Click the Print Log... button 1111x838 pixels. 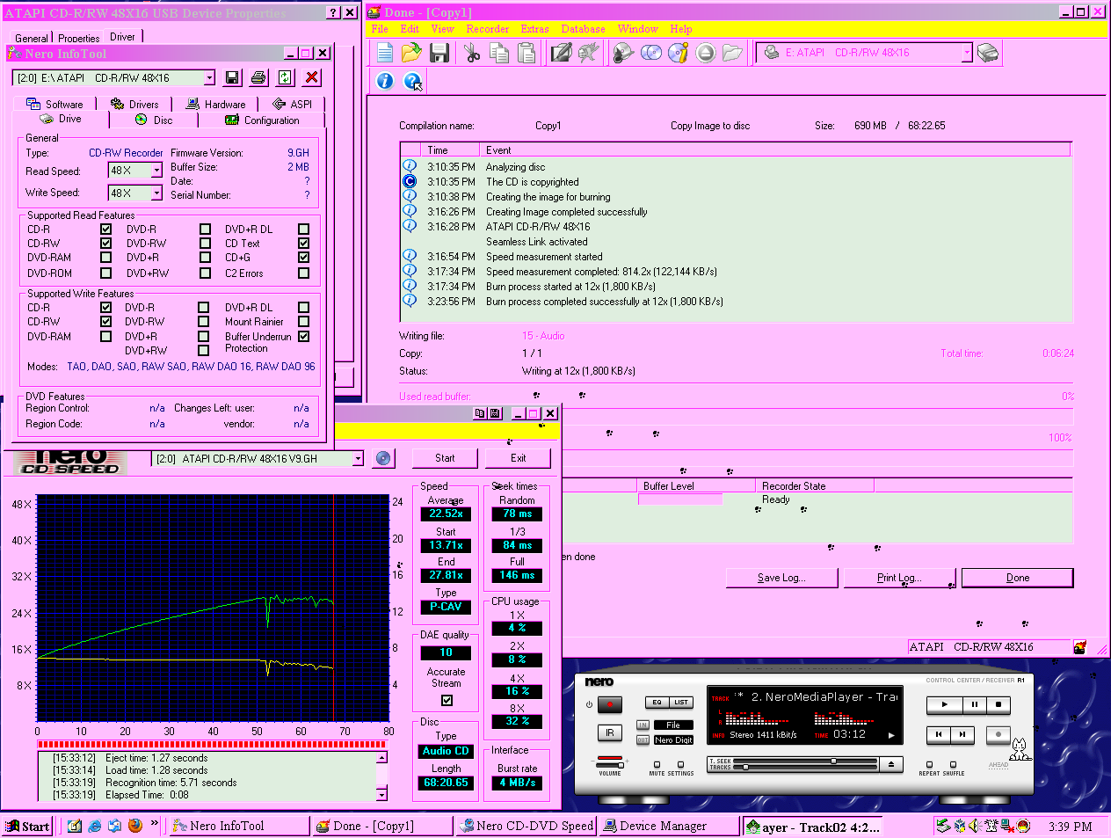899,578
